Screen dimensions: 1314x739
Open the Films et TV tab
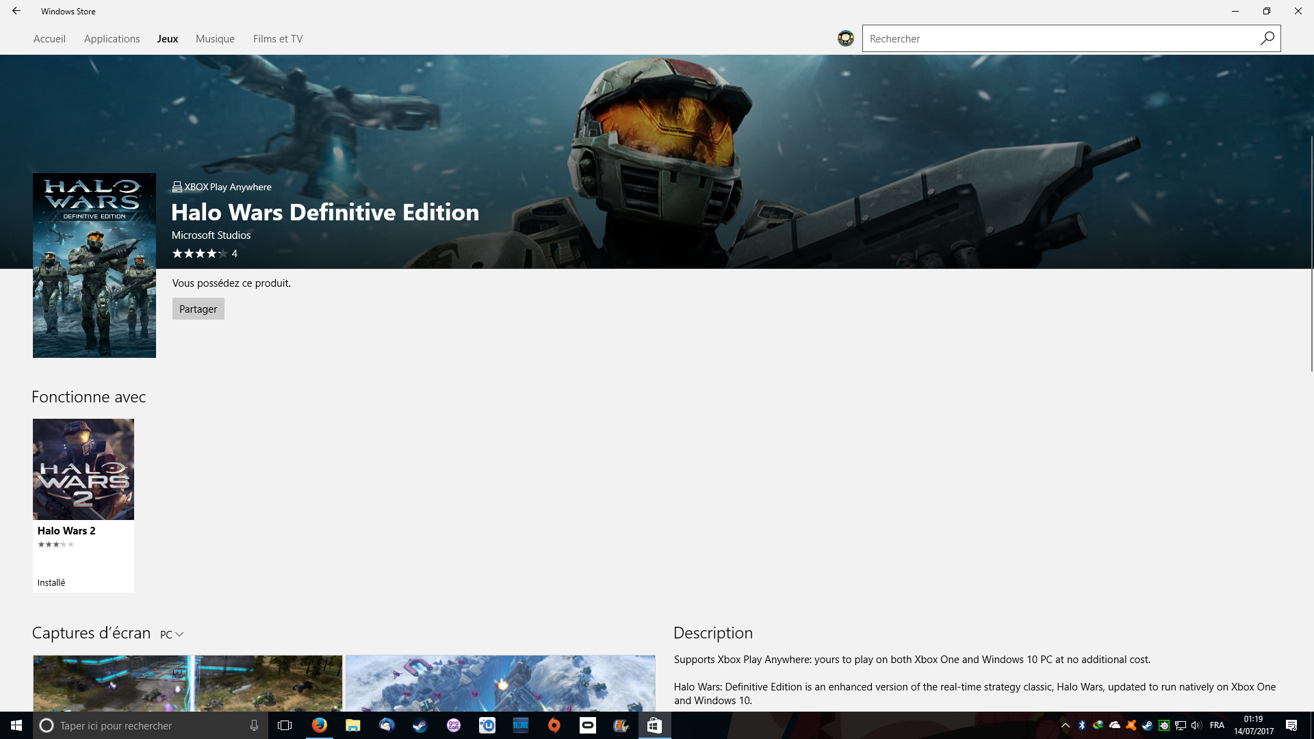click(278, 39)
